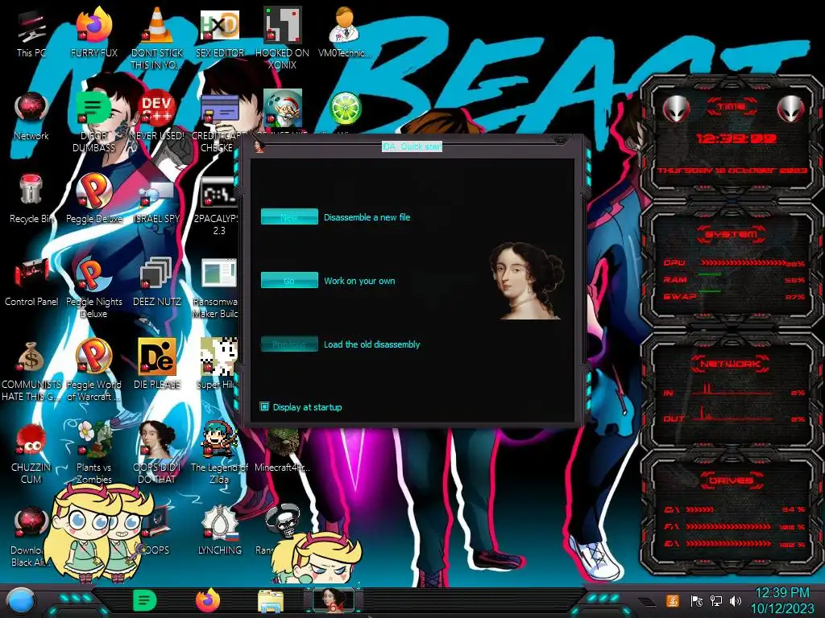The image size is (825, 618).
Task: Open Firefox from the taskbar
Action: tap(208, 600)
